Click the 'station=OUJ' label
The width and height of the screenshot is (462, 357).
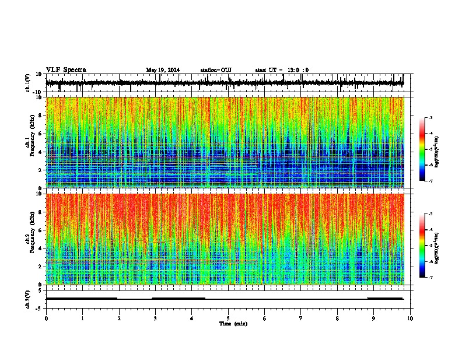click(x=216, y=70)
